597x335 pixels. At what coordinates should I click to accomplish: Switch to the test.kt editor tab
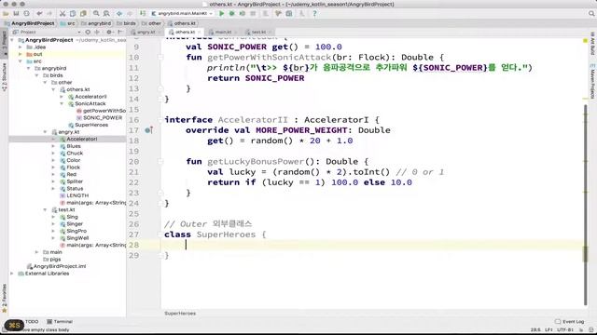[x=258, y=33]
